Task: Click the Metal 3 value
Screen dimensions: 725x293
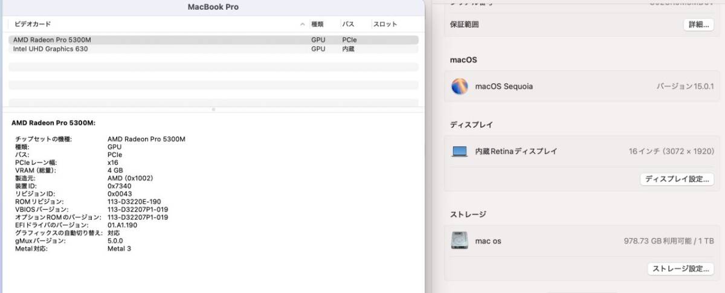Action: click(119, 249)
